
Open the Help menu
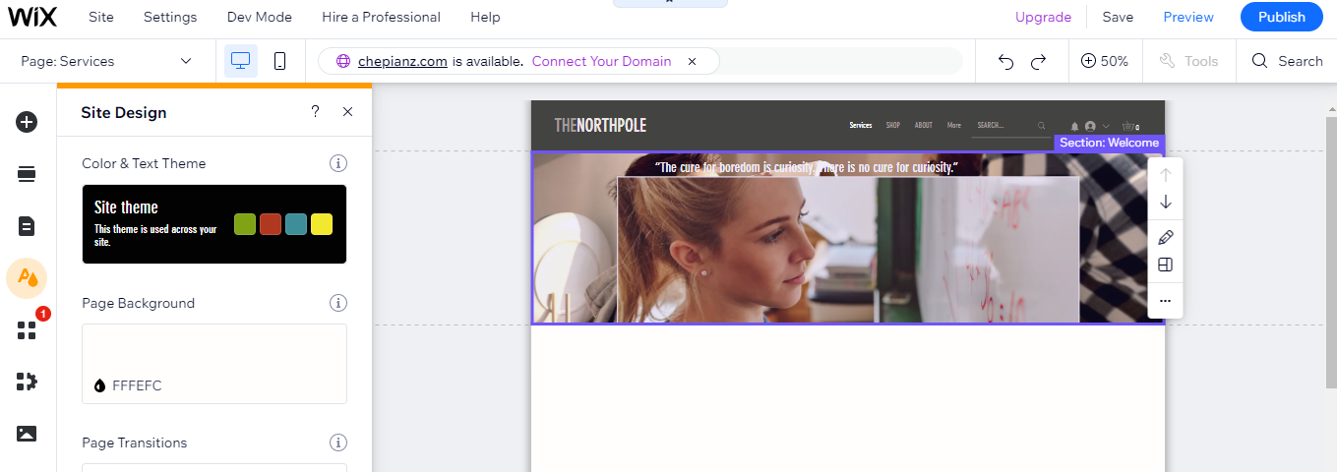485,17
